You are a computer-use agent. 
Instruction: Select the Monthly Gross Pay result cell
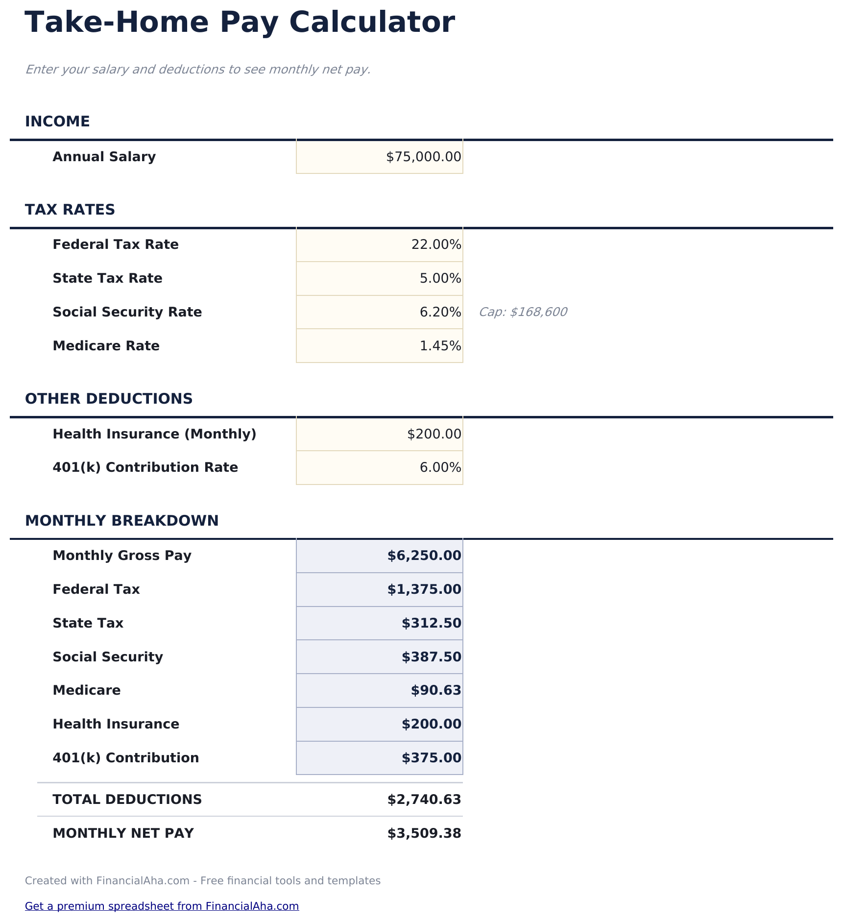click(380, 556)
